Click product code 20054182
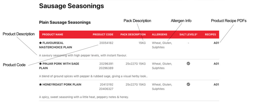259x103 pixels. click(x=106, y=43)
